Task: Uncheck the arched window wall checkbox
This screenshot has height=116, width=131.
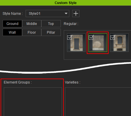Action: (x=113, y=37)
